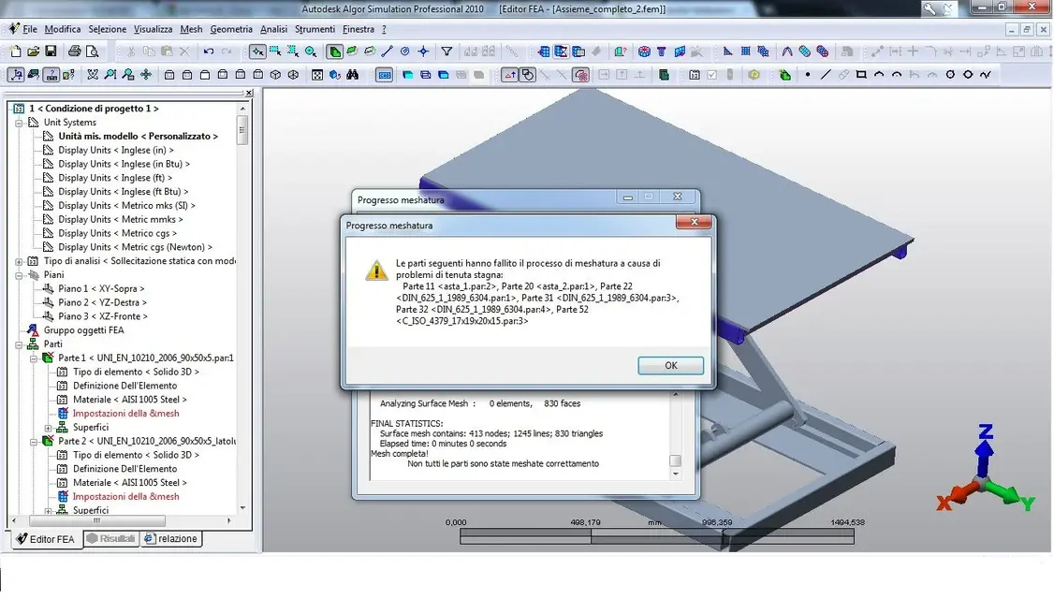Image resolution: width=1054 pixels, height=599 pixels.
Task: Click the CAD display icon
Action: click(384, 75)
